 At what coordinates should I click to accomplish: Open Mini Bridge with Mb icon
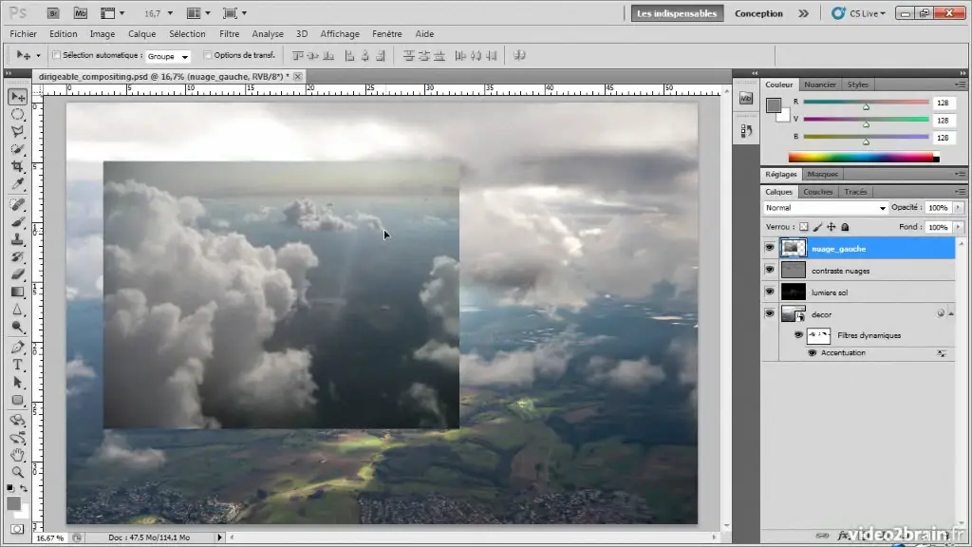(x=81, y=13)
